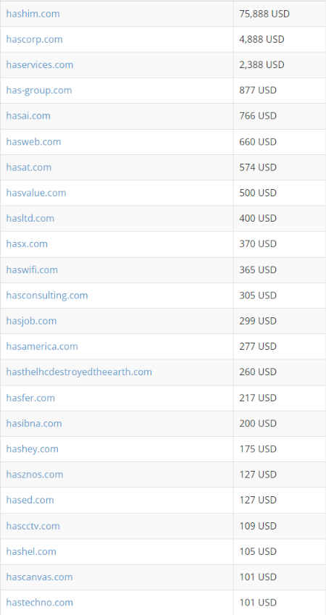Select hasvalue.com domain link
This screenshot has width=326, height=615.
(36, 193)
